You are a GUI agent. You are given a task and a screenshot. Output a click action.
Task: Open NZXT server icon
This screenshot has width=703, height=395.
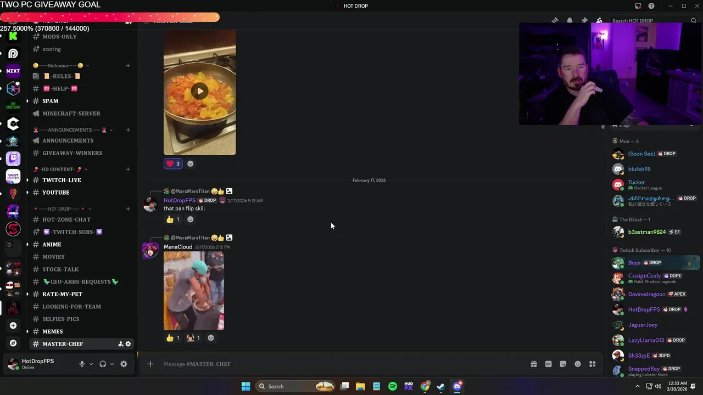pos(13,71)
